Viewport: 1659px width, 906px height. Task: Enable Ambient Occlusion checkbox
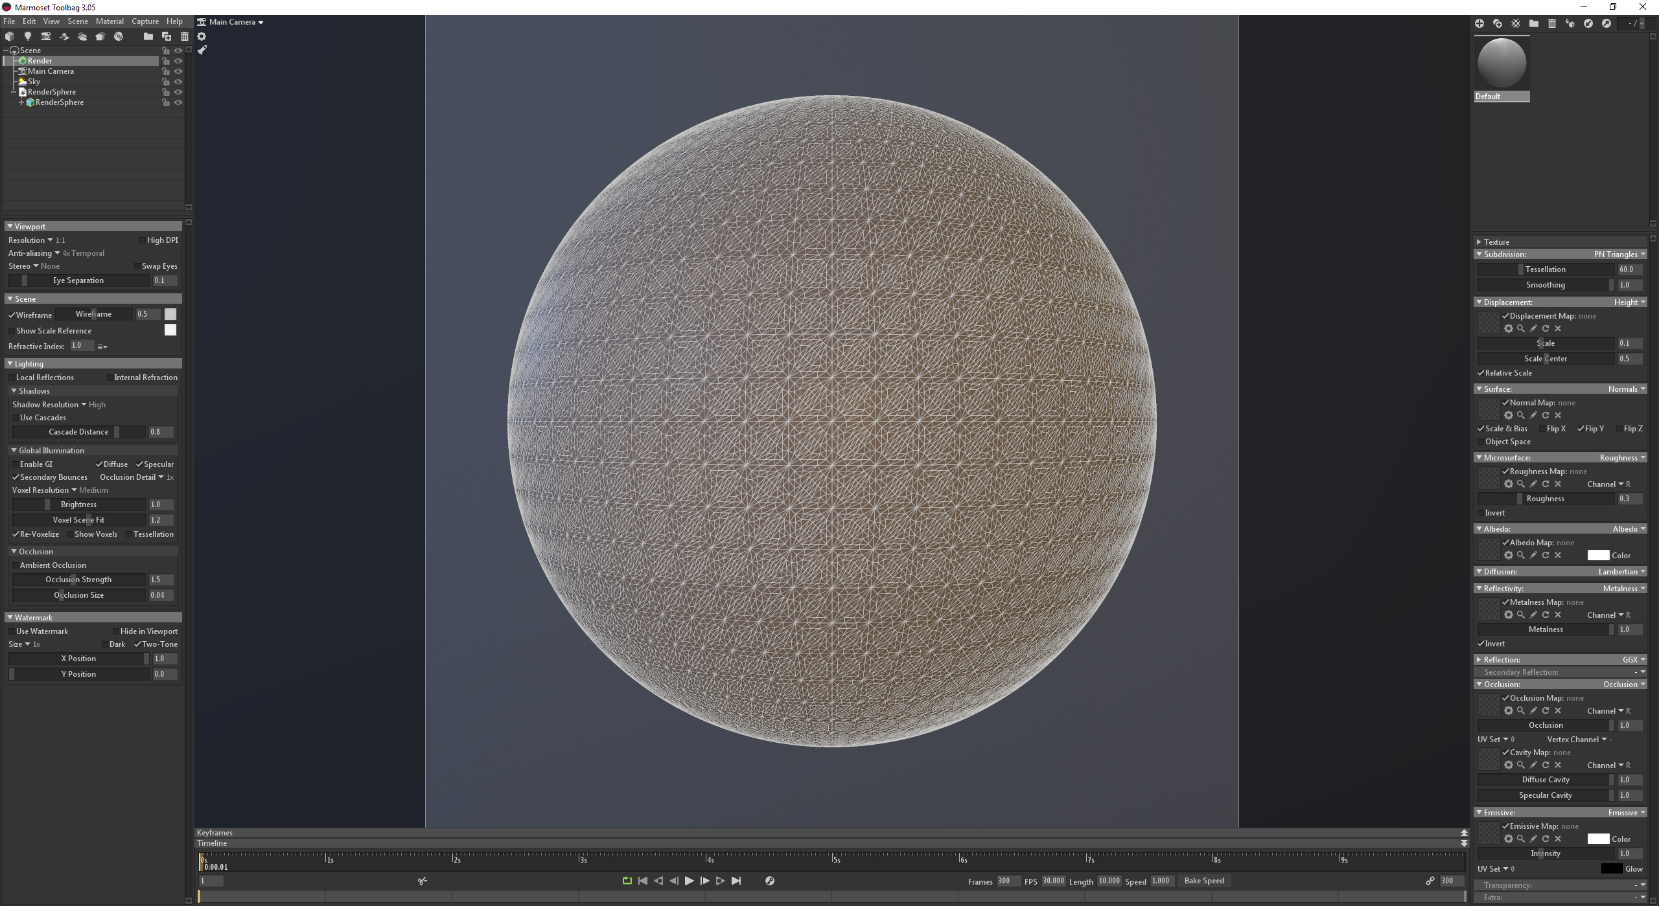click(16, 565)
